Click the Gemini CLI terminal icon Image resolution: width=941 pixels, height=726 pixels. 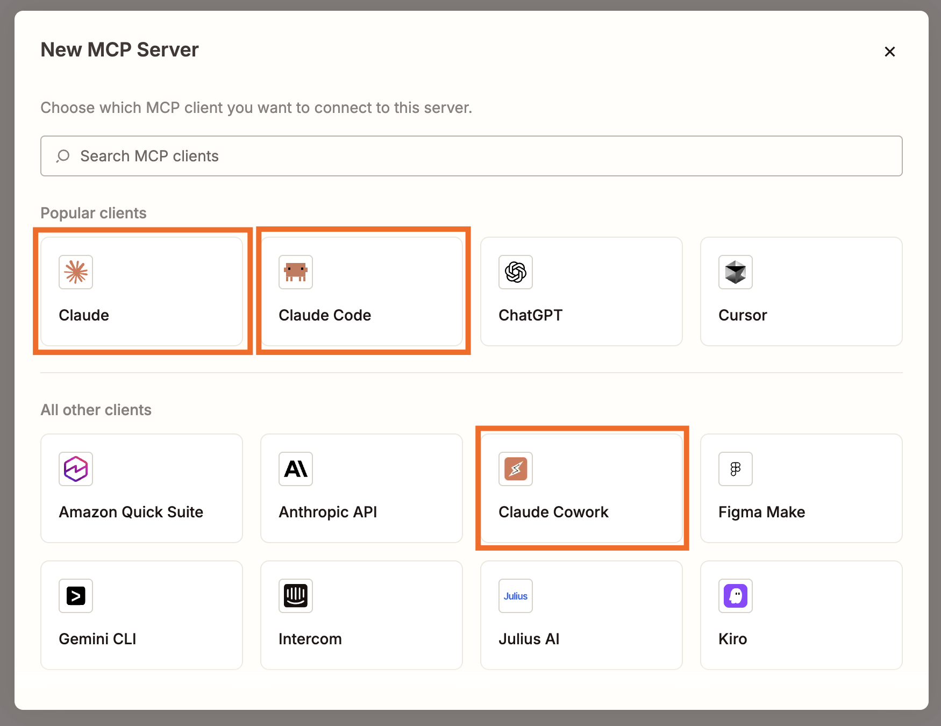coord(76,596)
